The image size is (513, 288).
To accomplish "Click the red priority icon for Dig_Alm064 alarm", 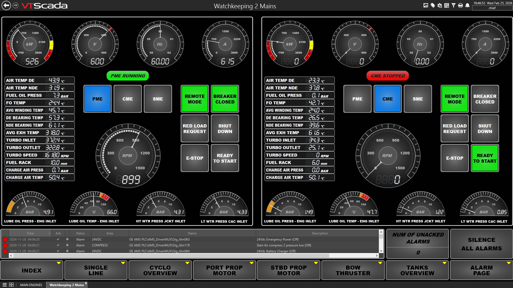I will 5,251.
